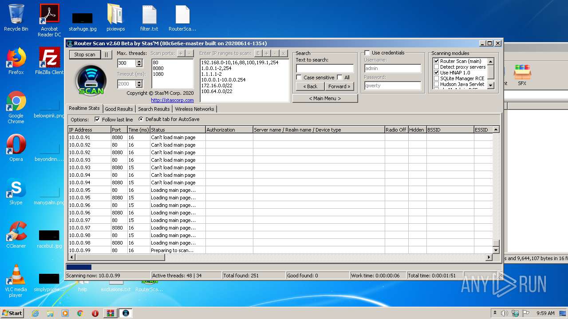
Task: Toggle the Use credentials checkbox
Action: 367,53
